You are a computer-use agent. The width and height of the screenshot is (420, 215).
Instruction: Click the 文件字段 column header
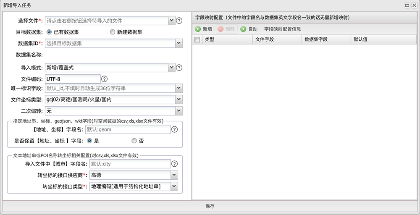click(x=265, y=39)
